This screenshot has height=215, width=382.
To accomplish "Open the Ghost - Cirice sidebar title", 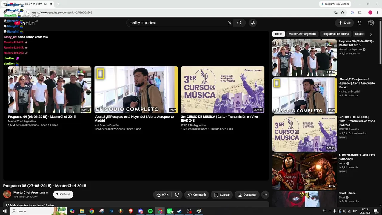I will tap(347, 193).
